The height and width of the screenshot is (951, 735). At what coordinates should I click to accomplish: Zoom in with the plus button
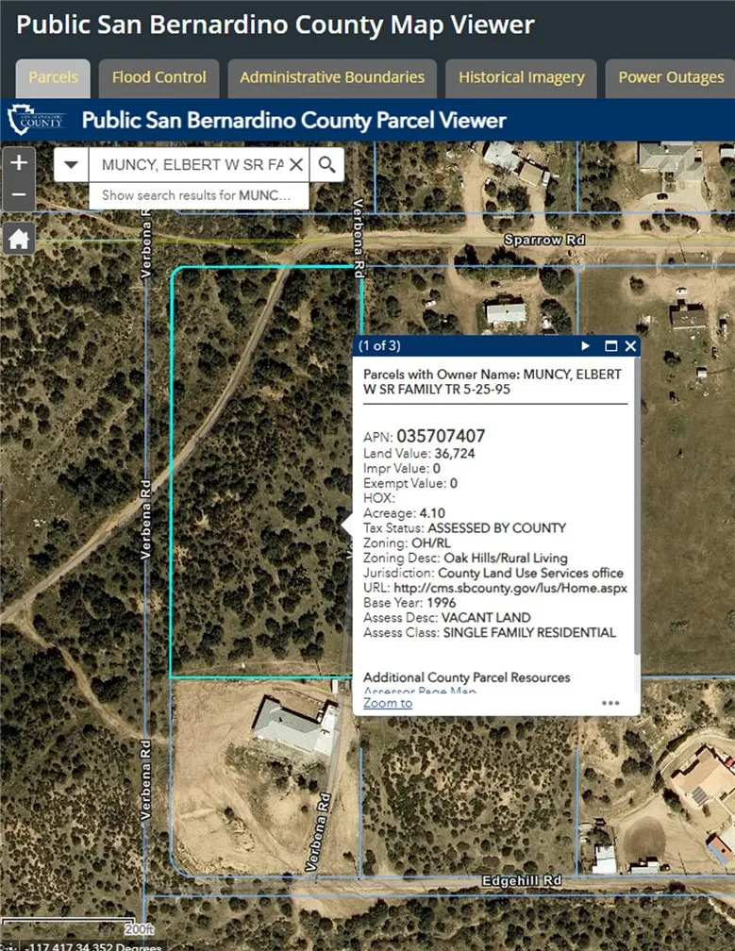(19, 162)
